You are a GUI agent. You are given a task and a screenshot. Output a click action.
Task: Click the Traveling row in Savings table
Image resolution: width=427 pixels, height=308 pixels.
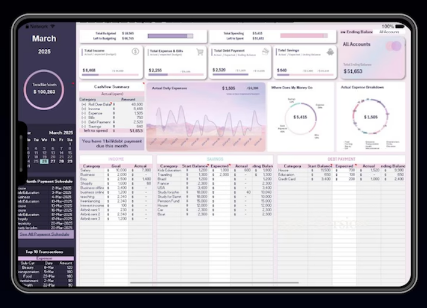[x=215, y=175]
